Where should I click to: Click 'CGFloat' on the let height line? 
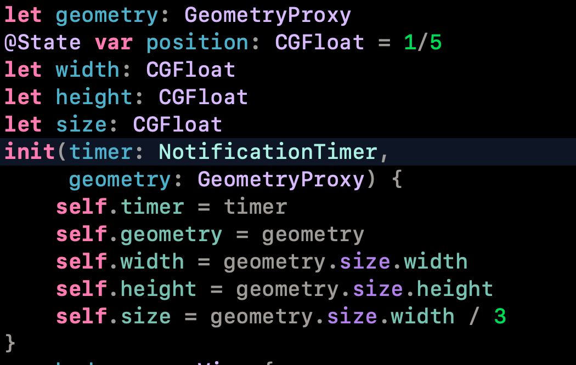click(204, 97)
